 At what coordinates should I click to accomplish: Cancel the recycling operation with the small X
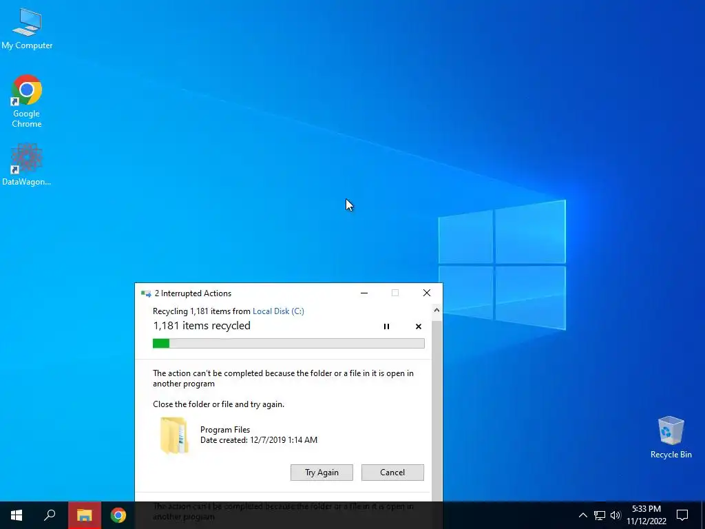click(418, 326)
